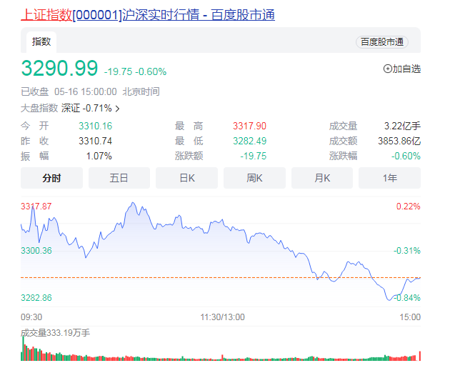The height and width of the screenshot is (368, 450).
Task: Switch to the 五日 chart view
Action: pyautogui.click(x=119, y=178)
